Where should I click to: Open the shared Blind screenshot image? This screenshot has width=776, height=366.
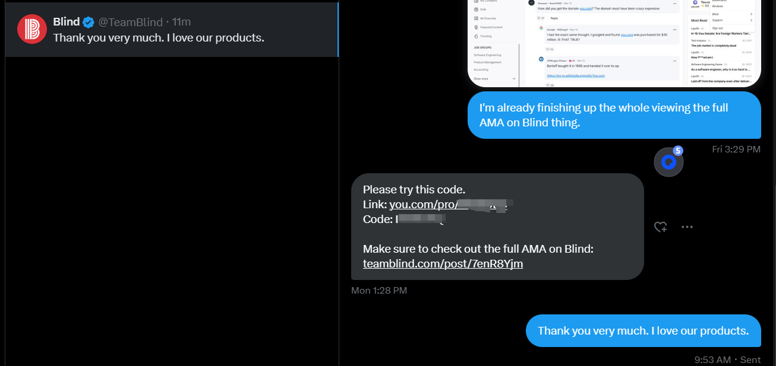(x=614, y=43)
